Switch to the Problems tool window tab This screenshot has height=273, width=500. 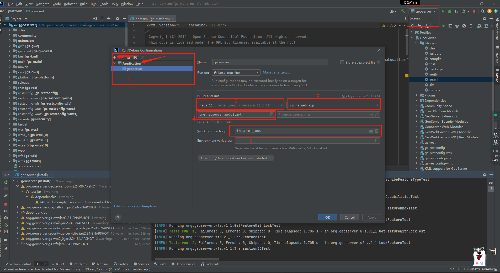coord(78,264)
